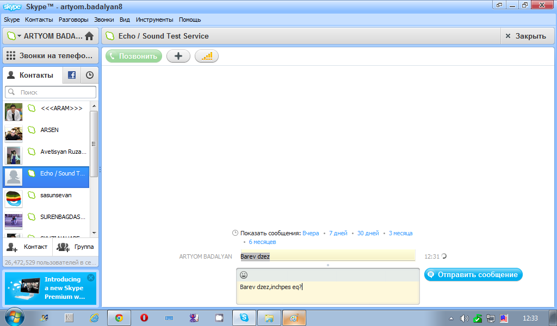This screenshot has width=557, height=326.
Task: Show messages from 30 дней
Action: (x=368, y=233)
